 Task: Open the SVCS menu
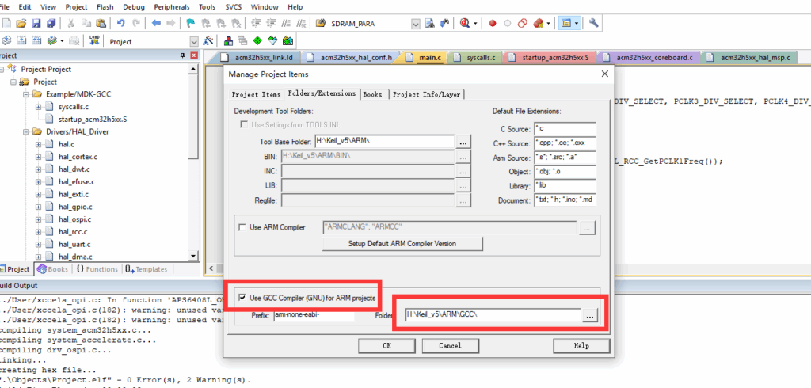(233, 7)
